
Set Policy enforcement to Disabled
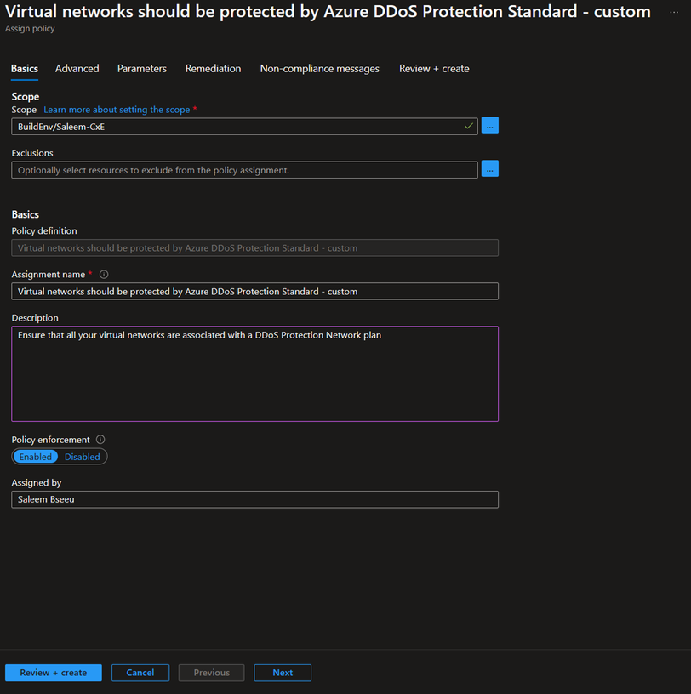tap(83, 457)
